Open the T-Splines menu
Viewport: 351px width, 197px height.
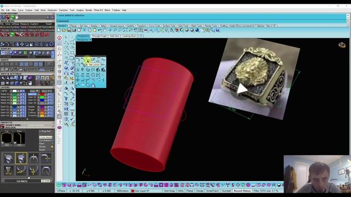click(116, 10)
